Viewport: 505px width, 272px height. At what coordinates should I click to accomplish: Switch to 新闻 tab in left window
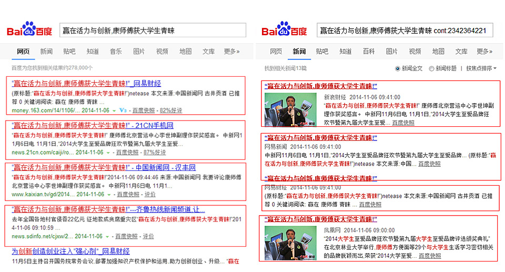46,51
